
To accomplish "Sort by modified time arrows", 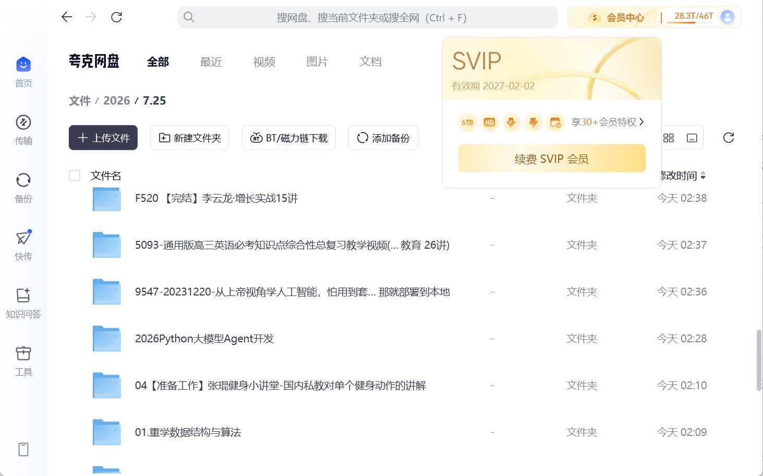I will tap(703, 175).
